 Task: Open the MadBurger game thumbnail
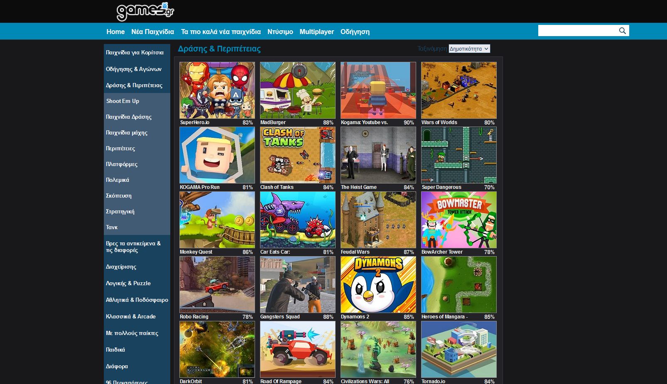point(298,90)
